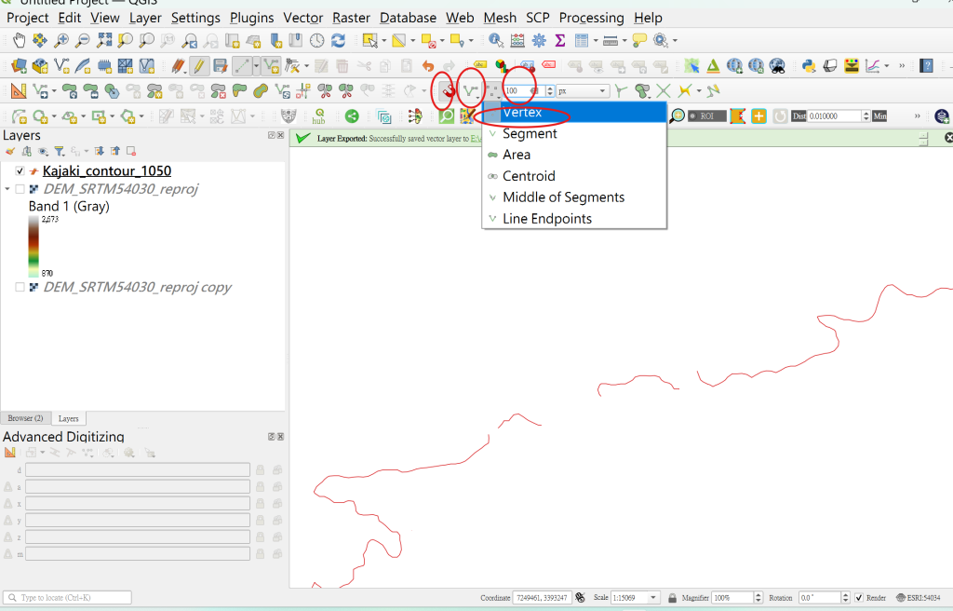The width and height of the screenshot is (953, 611).
Task: Select the Identify Features tool
Action: pyautogui.click(x=496, y=41)
